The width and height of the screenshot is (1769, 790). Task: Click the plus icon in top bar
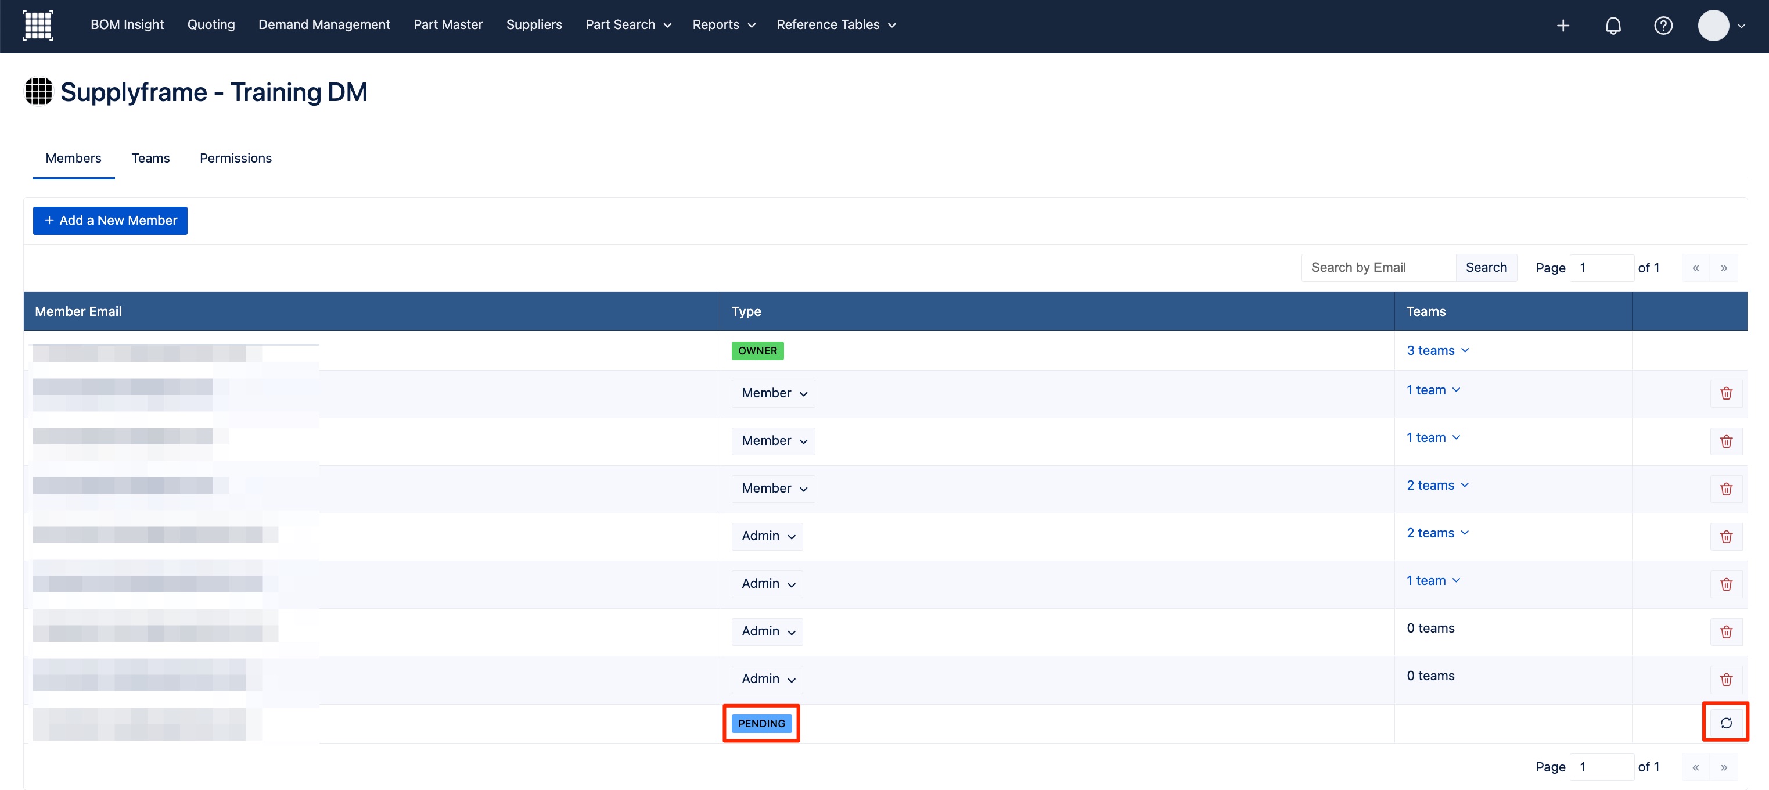[x=1563, y=26]
